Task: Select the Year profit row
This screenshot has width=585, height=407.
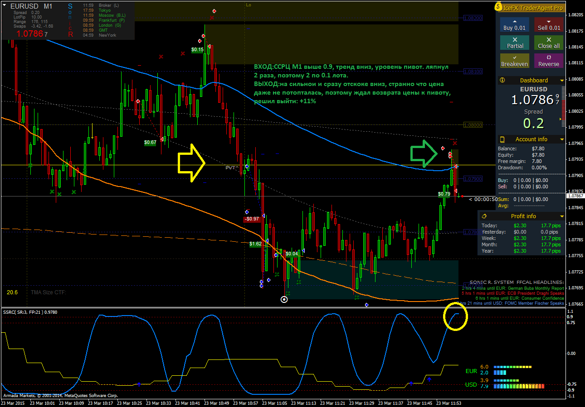Action: coord(521,251)
